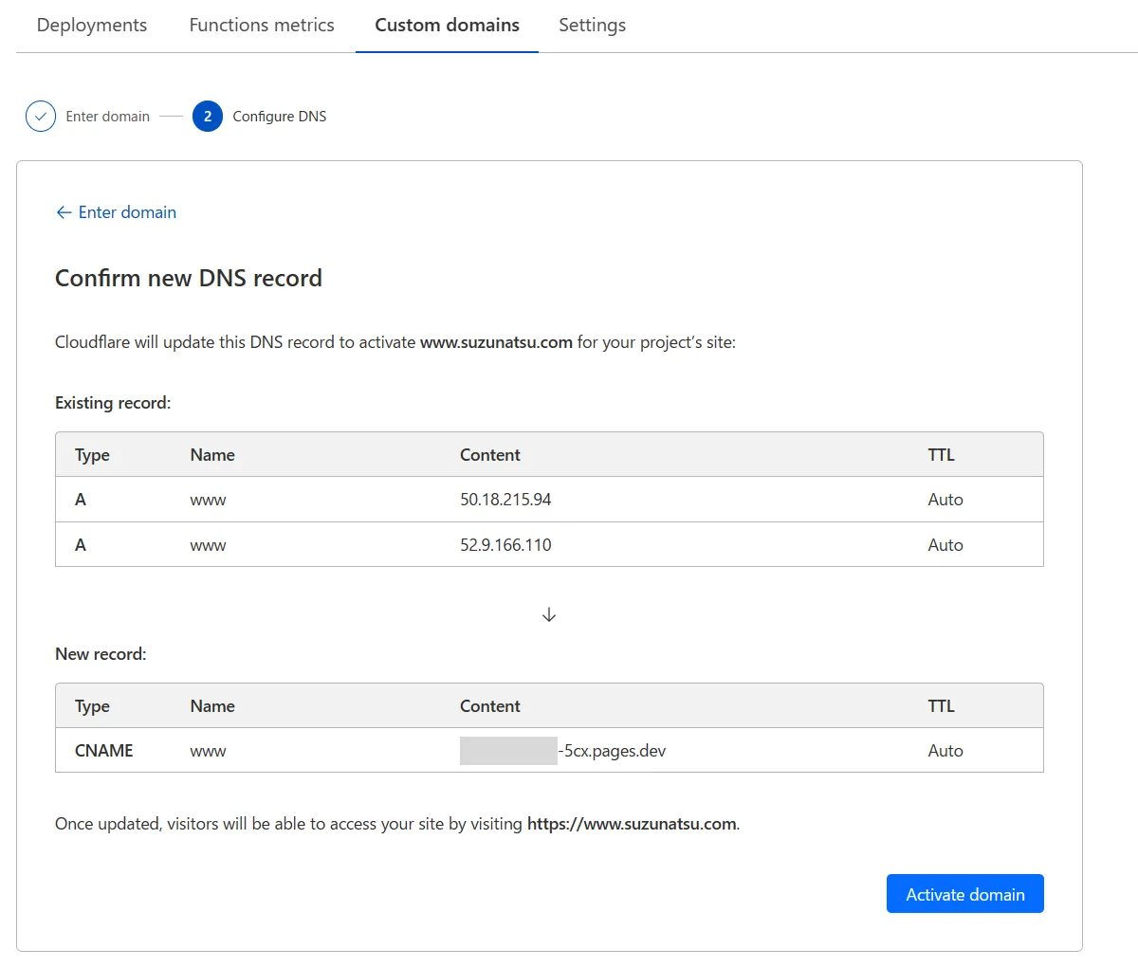
Task: Switch to the Functions metrics tab
Action: pyautogui.click(x=262, y=26)
